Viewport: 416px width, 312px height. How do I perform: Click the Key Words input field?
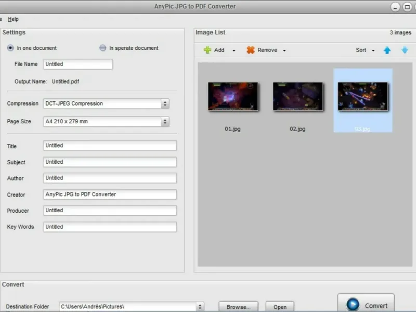click(110, 227)
